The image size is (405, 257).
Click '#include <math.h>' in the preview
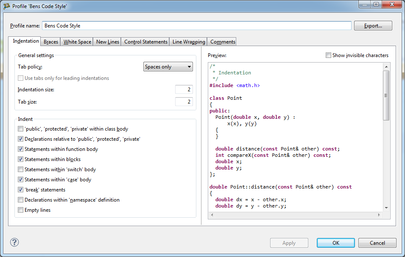click(235, 85)
